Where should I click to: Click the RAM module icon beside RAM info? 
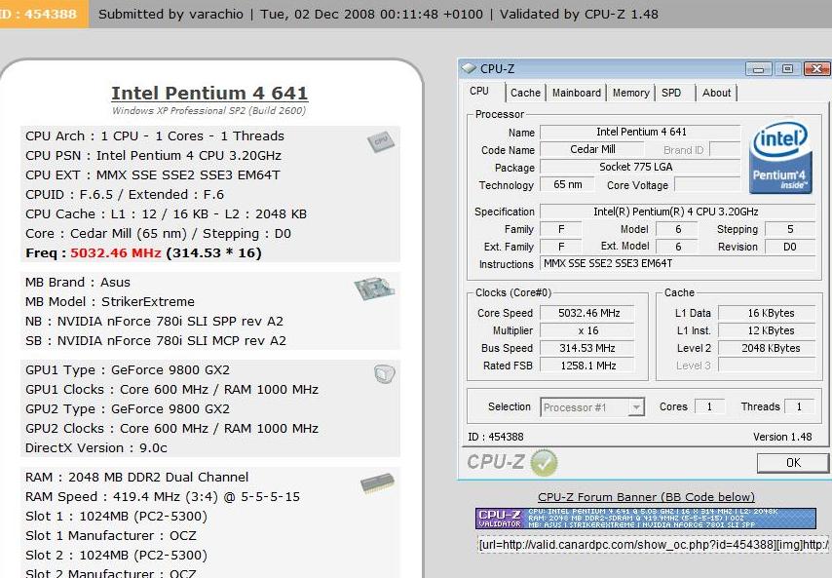[x=377, y=483]
